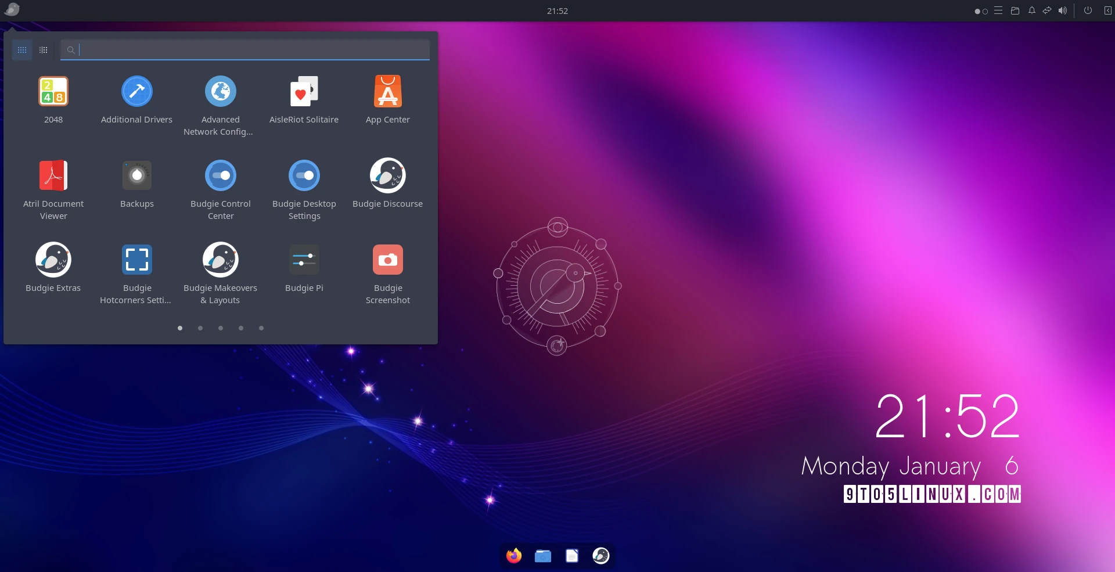The width and height of the screenshot is (1115, 572).
Task: Open Additional Drivers
Action: click(x=136, y=92)
